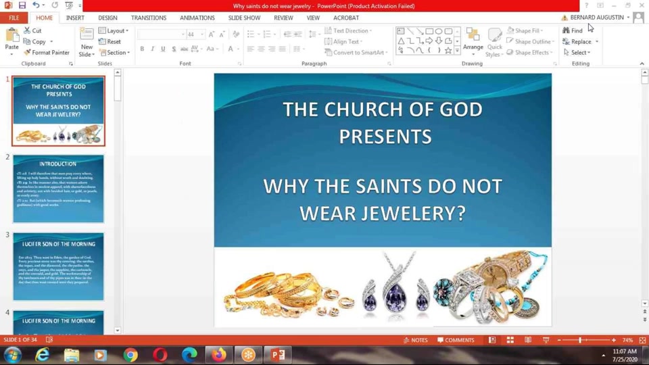
Task: Open the Arrange tool
Action: [x=473, y=41]
